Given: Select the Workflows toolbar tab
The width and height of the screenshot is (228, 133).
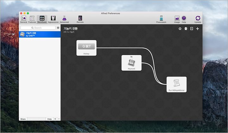Looking at the screenshot, I should pyautogui.click(x=42, y=20).
